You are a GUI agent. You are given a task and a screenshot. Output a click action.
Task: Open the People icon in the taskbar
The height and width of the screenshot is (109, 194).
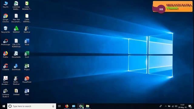pos(161,106)
